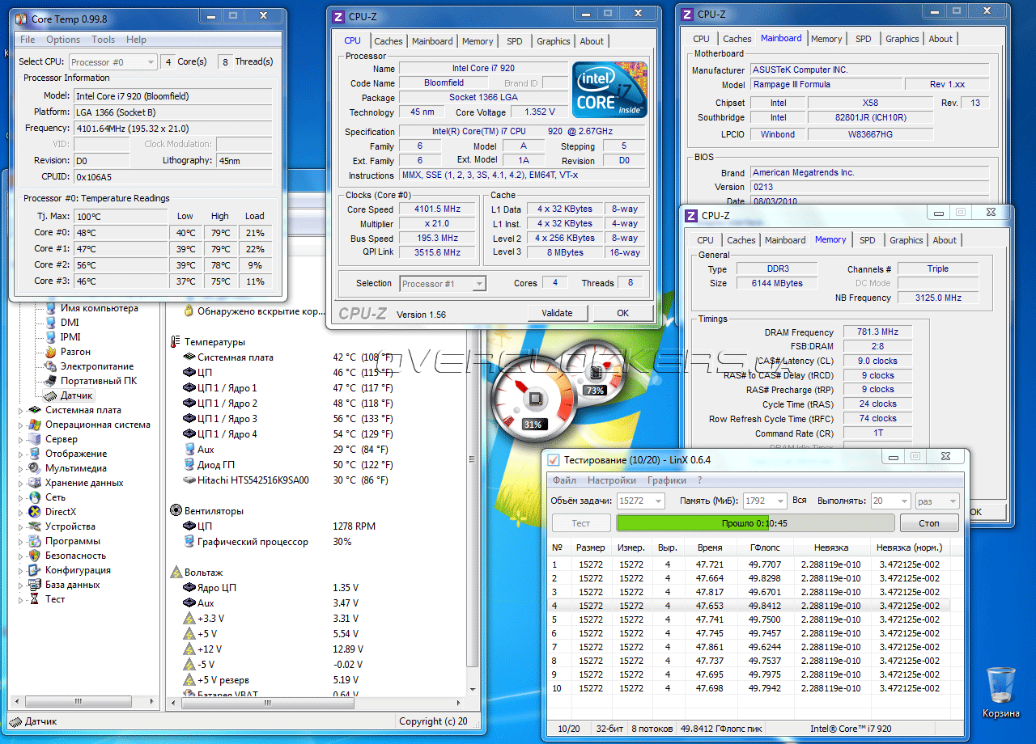Click the Tj. Max 100°C value in Core Temp
Screen dimensions: 1036x744
click(121, 216)
